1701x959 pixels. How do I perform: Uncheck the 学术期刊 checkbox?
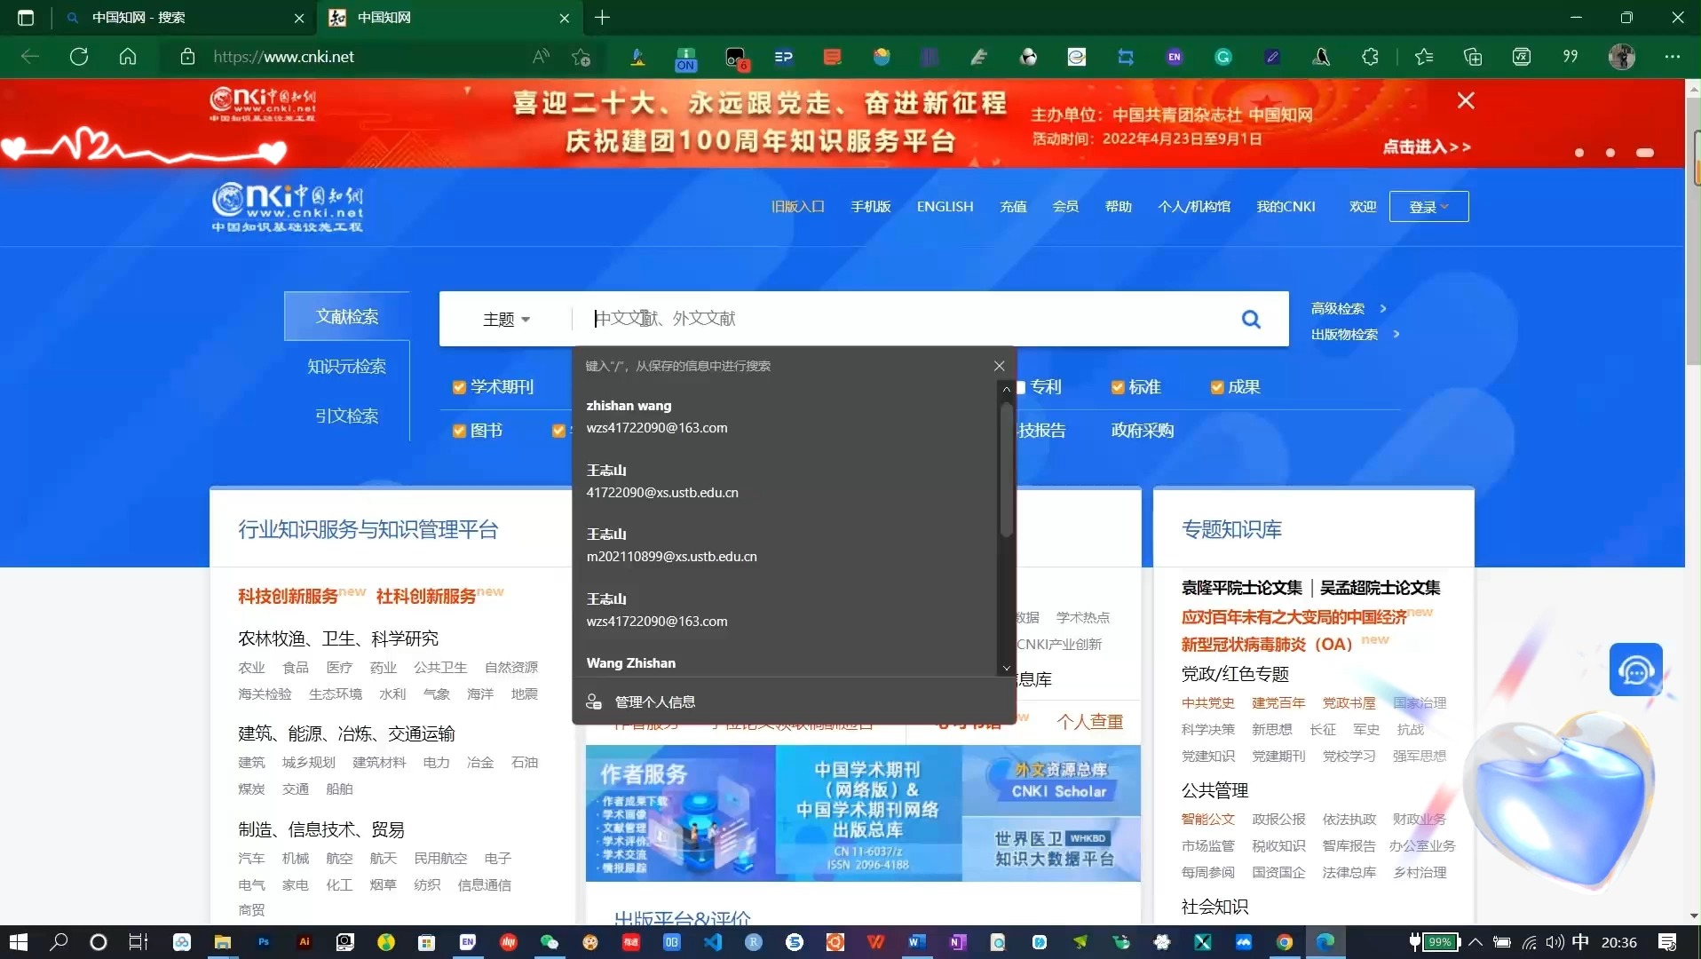[x=459, y=386]
